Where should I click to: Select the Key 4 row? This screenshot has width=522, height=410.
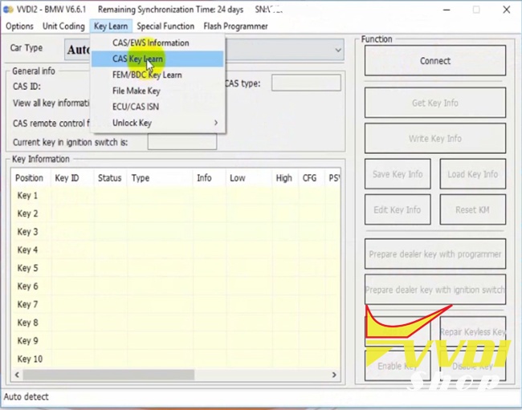point(176,250)
